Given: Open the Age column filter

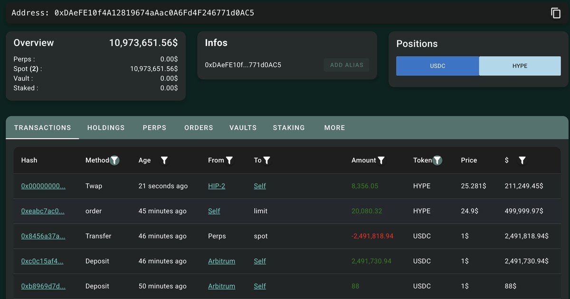Looking at the screenshot, I should (x=164, y=160).
